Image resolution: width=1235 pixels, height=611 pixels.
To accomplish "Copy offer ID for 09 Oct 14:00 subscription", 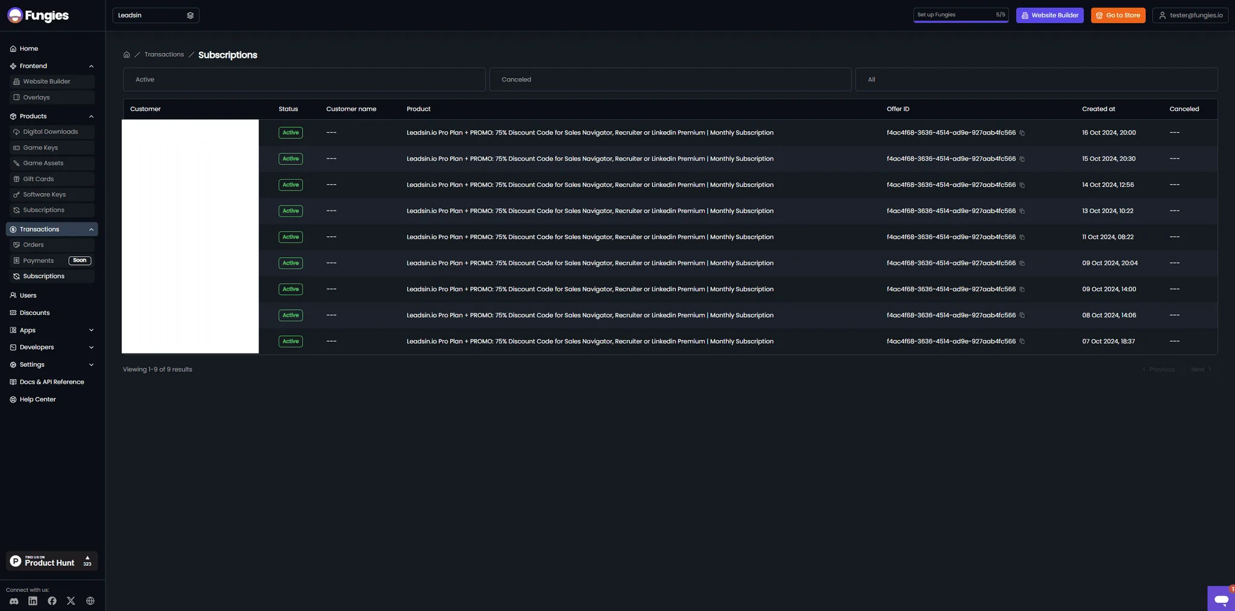I will click(x=1022, y=290).
